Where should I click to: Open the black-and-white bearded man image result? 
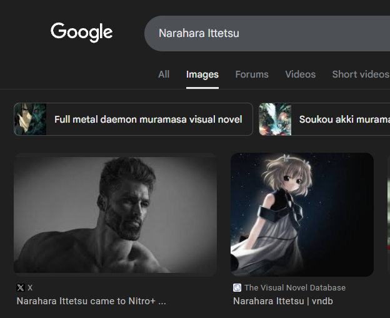[x=115, y=215]
